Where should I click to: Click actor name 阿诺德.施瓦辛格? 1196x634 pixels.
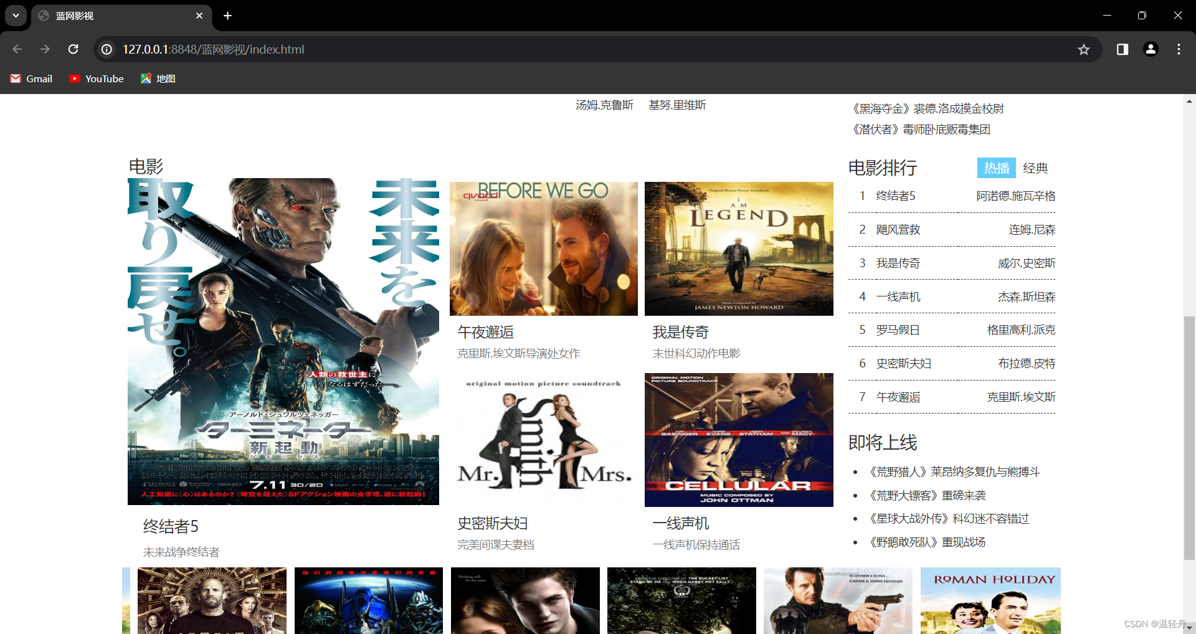[x=1016, y=196]
